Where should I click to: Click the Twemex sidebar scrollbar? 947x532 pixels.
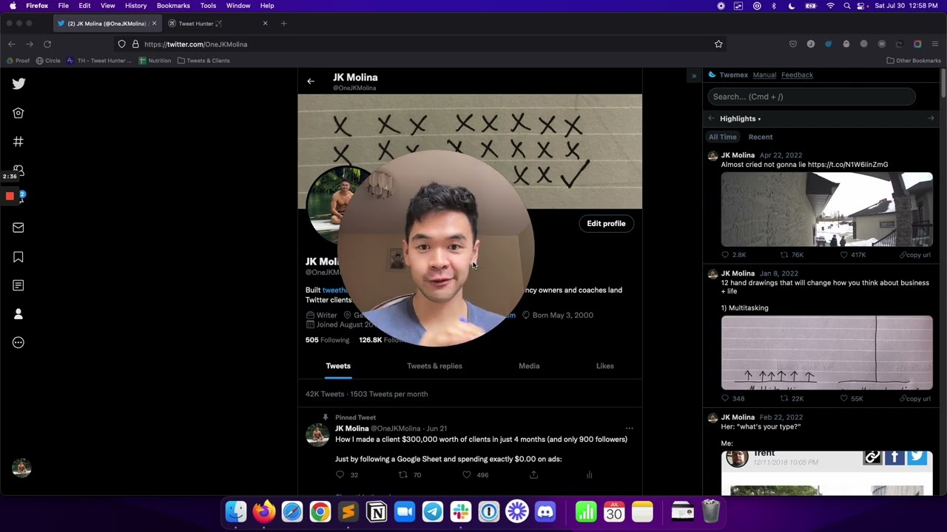943,83
